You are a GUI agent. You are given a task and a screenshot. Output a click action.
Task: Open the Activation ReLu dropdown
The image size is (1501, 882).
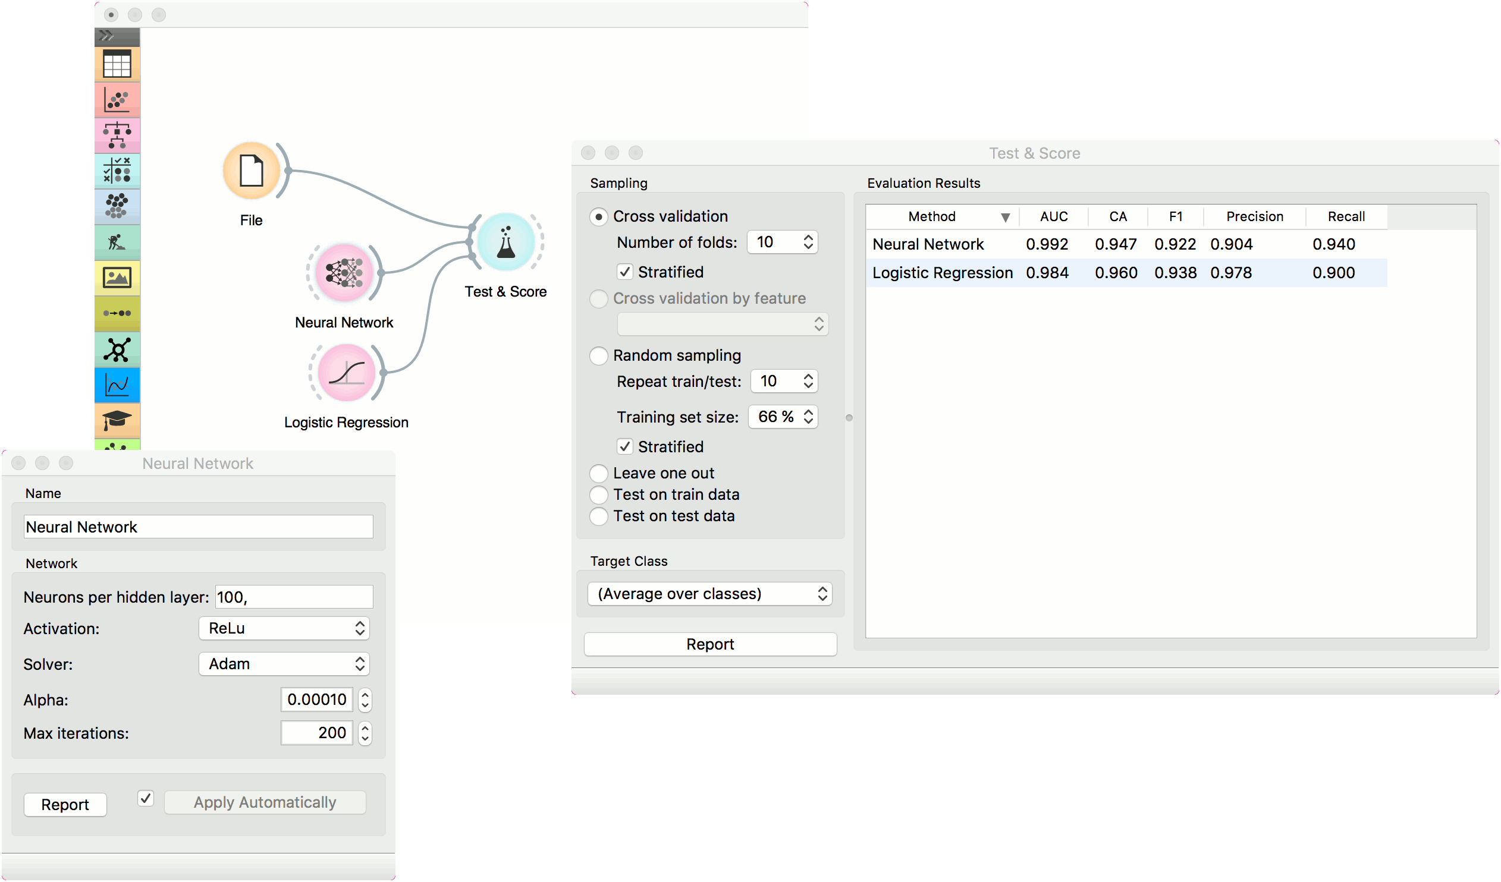point(284,628)
